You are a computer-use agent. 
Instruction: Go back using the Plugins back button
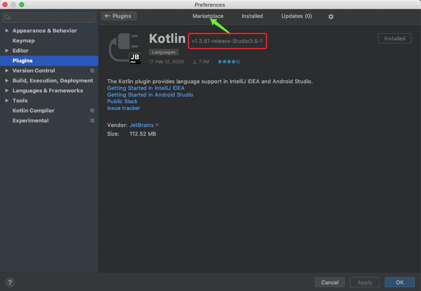(119, 16)
